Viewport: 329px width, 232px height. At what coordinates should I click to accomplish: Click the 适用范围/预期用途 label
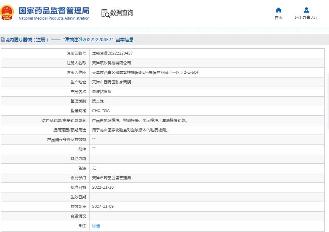(x=70, y=130)
